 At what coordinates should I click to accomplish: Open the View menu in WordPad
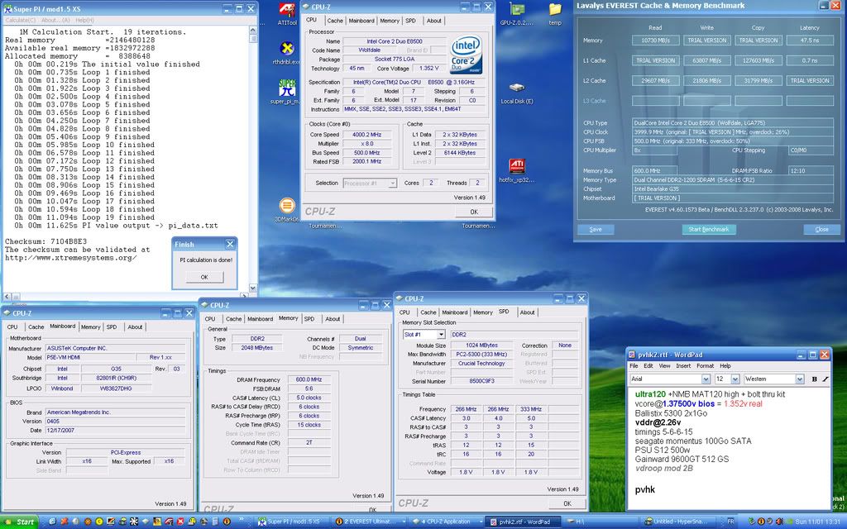pos(664,366)
